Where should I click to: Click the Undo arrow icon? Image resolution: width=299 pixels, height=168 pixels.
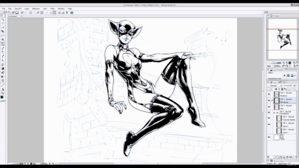click(22, 13)
